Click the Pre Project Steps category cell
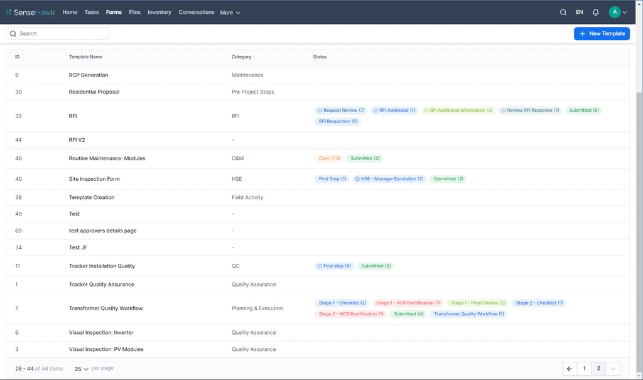The image size is (643, 380). (x=252, y=92)
